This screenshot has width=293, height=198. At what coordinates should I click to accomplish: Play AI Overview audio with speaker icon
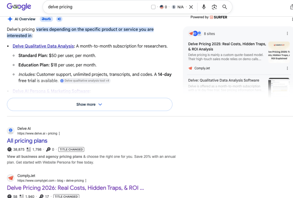tap(59, 19)
